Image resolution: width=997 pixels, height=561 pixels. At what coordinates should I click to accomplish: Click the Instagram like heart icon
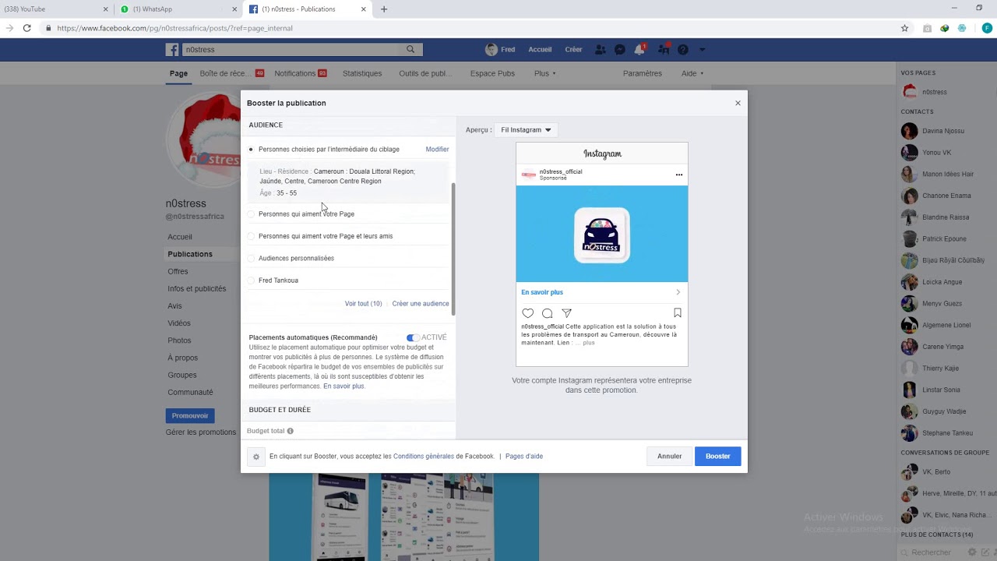click(x=528, y=313)
